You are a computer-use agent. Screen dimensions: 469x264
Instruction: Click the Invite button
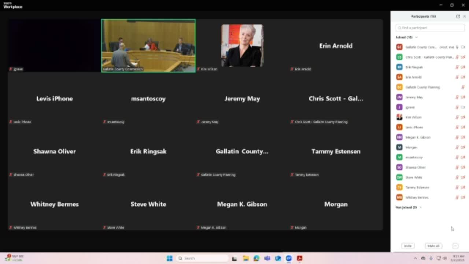408,246
